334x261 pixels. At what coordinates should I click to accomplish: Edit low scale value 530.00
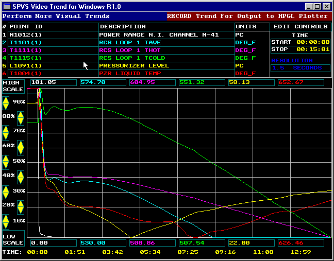103,243
